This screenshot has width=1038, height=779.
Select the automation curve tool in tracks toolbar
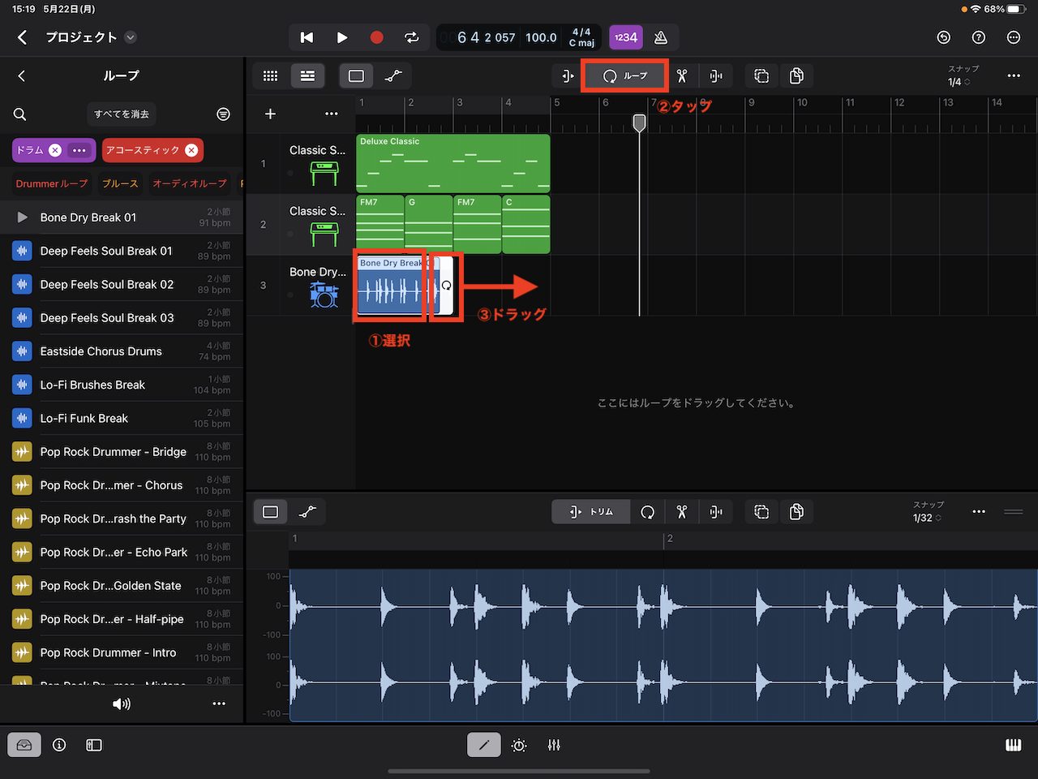coord(393,75)
